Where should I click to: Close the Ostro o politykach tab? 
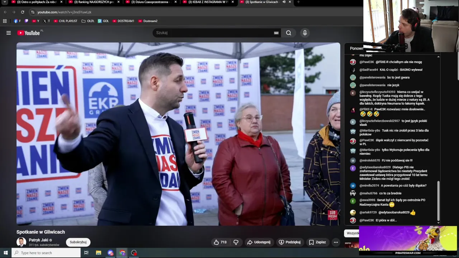click(x=61, y=2)
